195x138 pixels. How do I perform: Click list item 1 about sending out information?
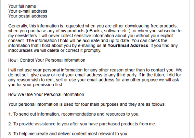coord(74,114)
